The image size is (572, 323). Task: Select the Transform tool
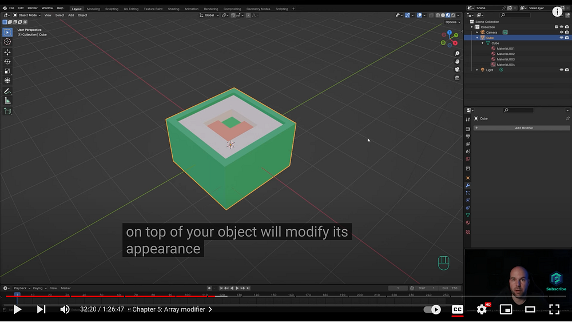pyautogui.click(x=7, y=81)
